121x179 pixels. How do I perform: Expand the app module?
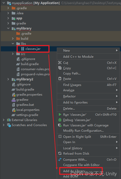coord(8,18)
